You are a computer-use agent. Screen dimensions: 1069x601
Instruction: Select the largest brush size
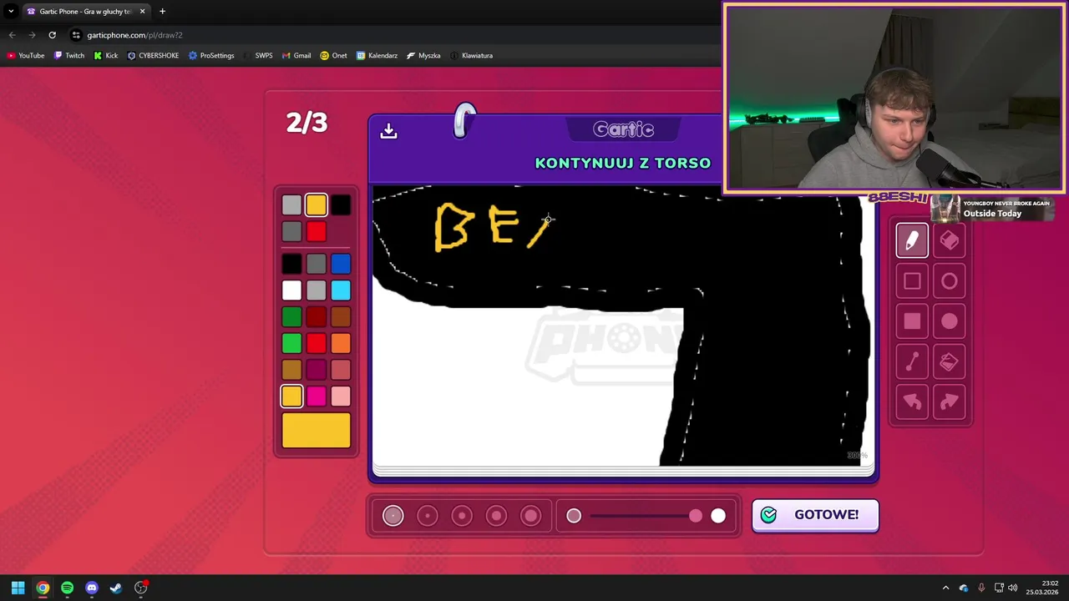[531, 516]
